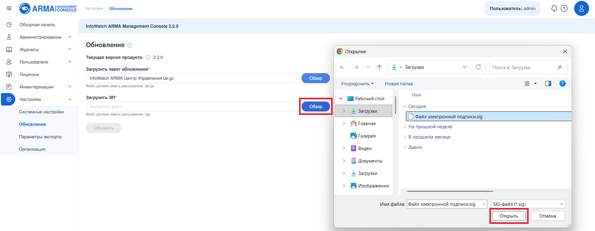Open the file dialog blue help icon
Image resolution: width=595 pixels, height=231 pixels.
pyautogui.click(x=563, y=83)
